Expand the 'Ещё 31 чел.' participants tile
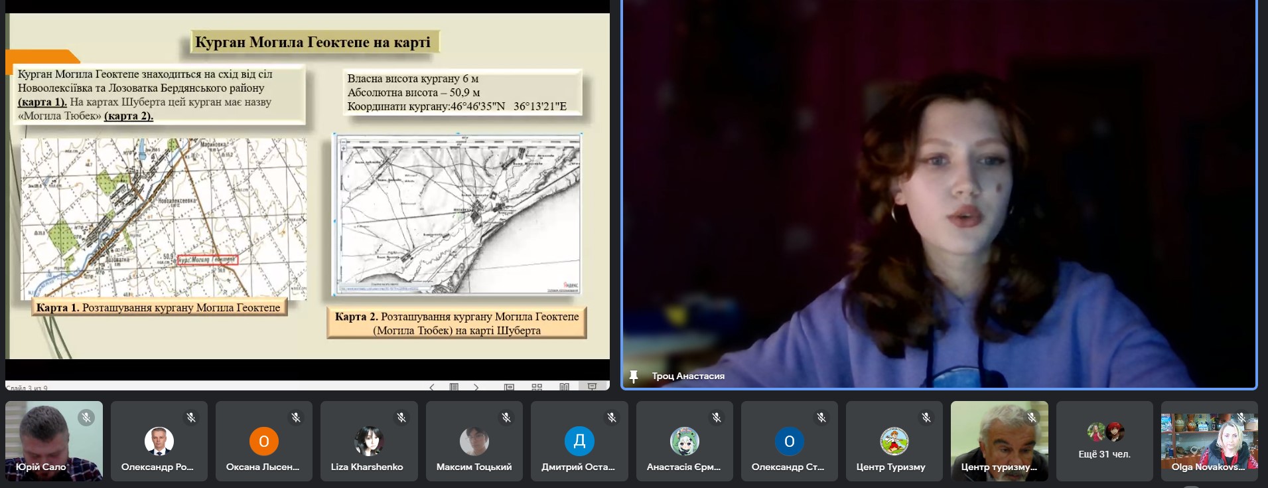Screen dimensions: 1268x488 (1104, 441)
